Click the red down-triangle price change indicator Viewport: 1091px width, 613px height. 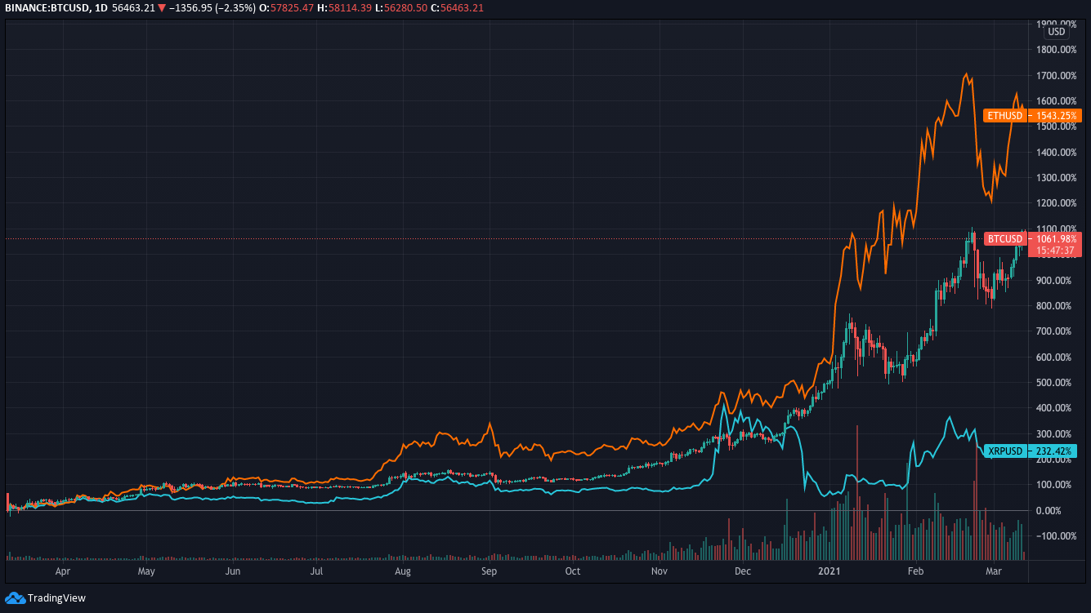[162, 8]
